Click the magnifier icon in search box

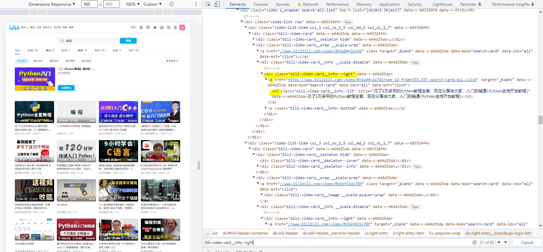click(x=63, y=41)
